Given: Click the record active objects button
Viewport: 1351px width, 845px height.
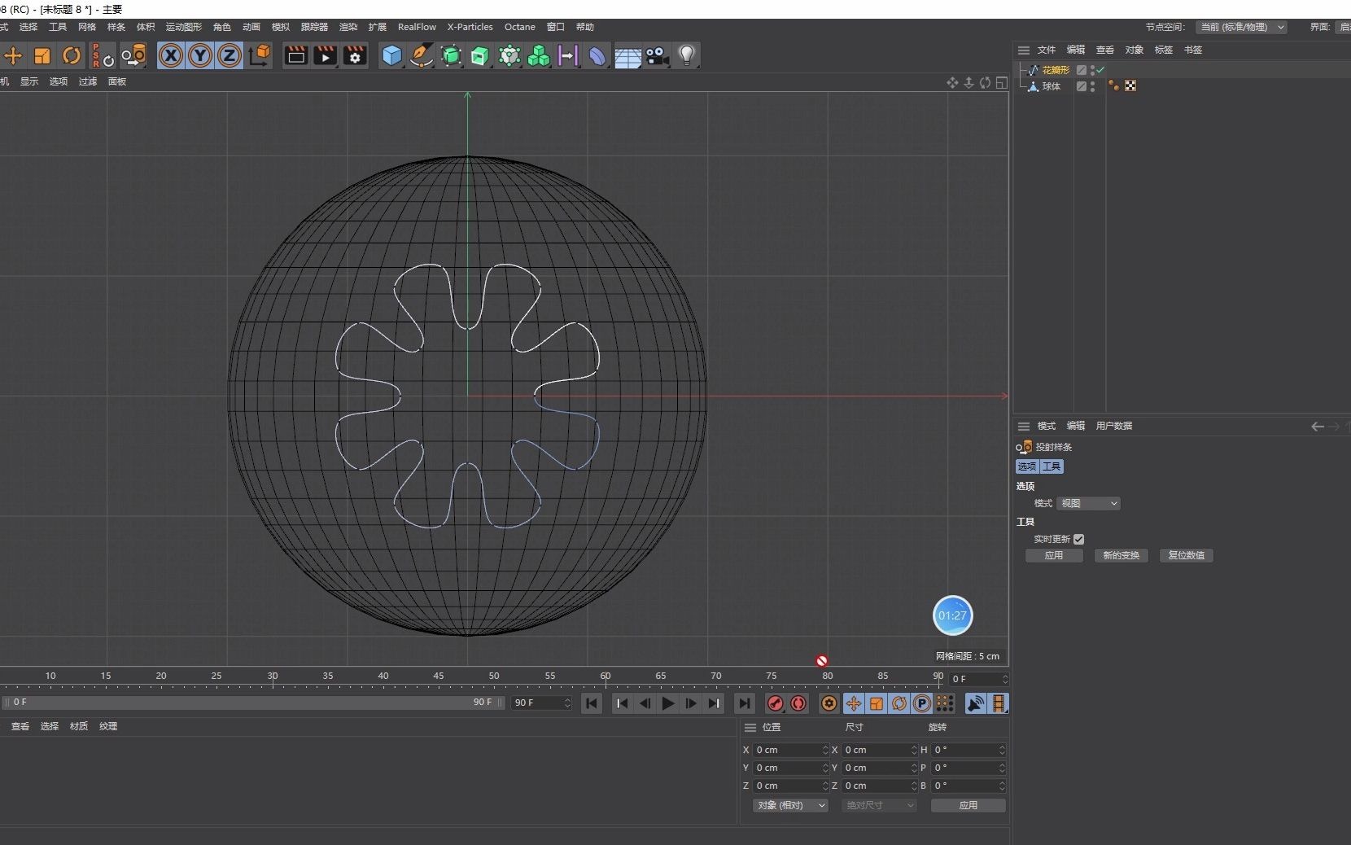Looking at the screenshot, I should pyautogui.click(x=776, y=703).
